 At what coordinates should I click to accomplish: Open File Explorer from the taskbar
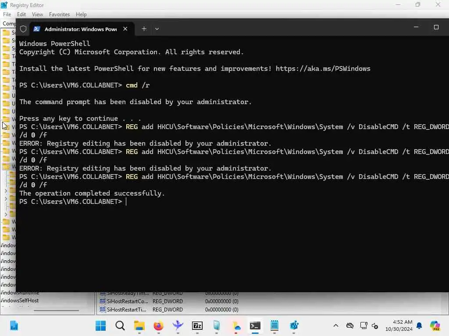[x=139, y=325]
